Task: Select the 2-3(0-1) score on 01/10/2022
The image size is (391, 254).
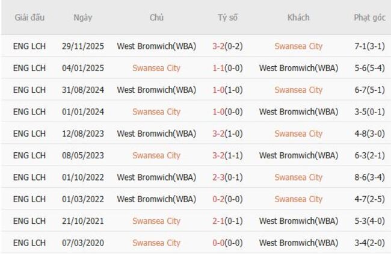Action: point(227,177)
